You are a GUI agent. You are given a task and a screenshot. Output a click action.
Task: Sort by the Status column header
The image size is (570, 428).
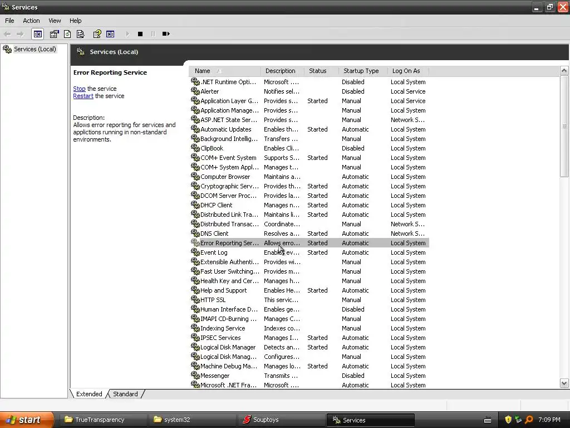tap(321, 71)
